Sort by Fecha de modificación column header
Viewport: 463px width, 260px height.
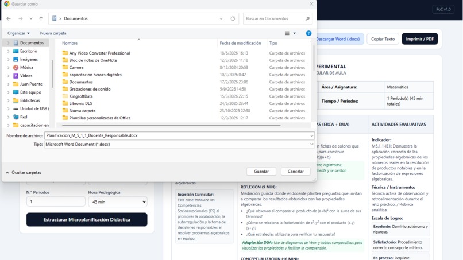(240, 43)
